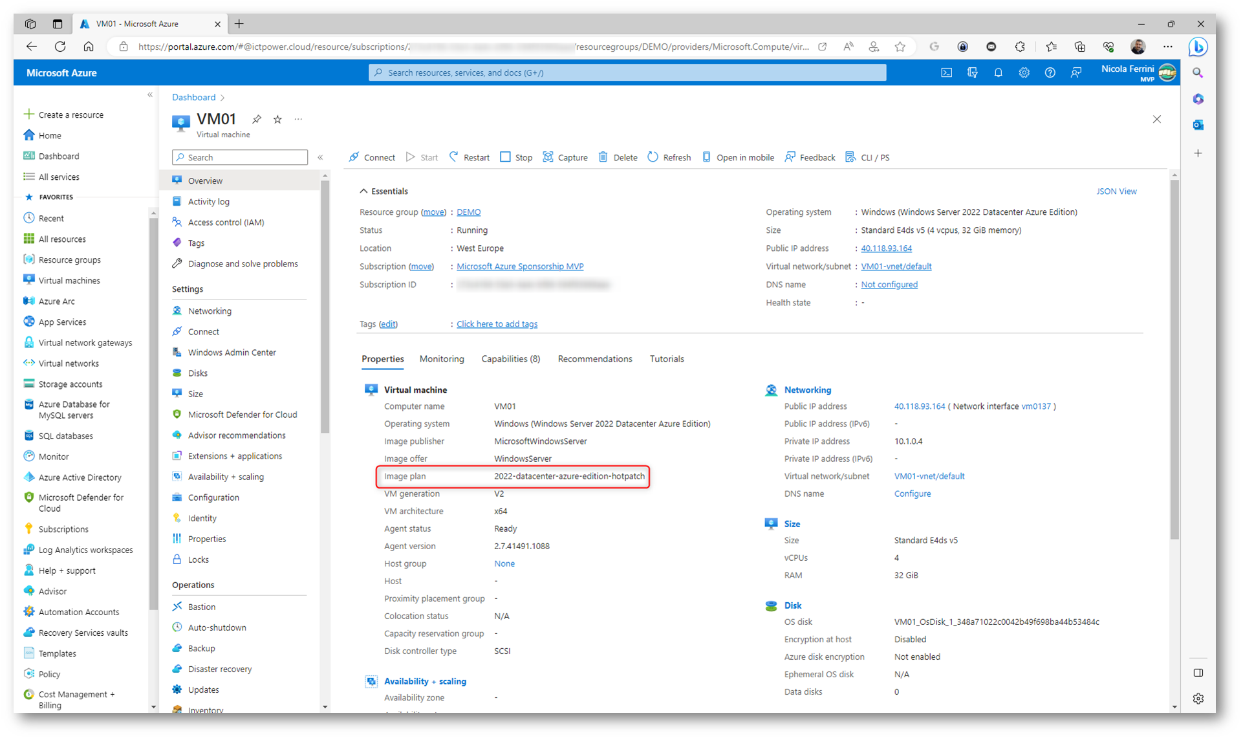Image resolution: width=1243 pixels, height=740 pixels.
Task: Collapse the VM resource menu
Action: tap(320, 157)
